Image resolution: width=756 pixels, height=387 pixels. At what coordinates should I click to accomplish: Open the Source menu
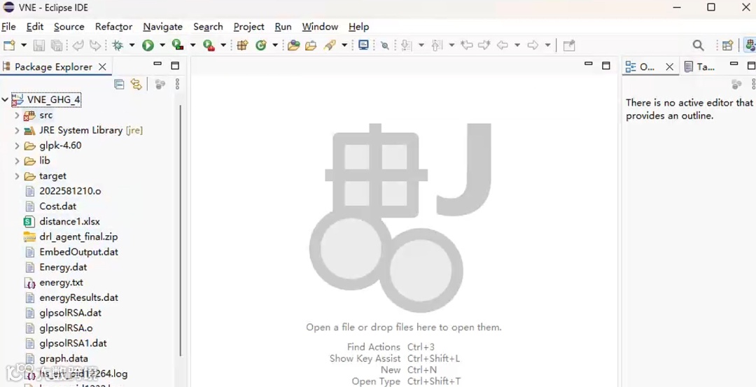pos(69,27)
